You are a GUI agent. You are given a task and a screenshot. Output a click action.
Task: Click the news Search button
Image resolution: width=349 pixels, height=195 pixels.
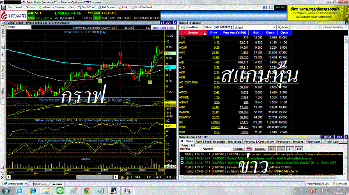click(239, 149)
